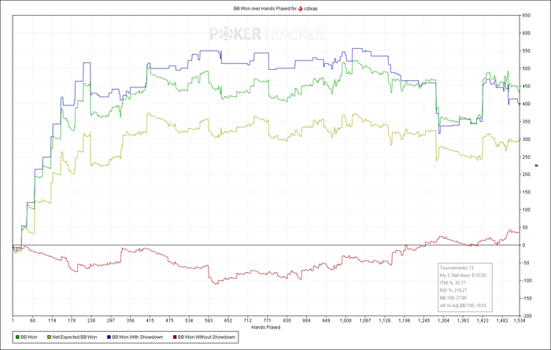Click the 'Hands Played' x-axis title

(266, 327)
